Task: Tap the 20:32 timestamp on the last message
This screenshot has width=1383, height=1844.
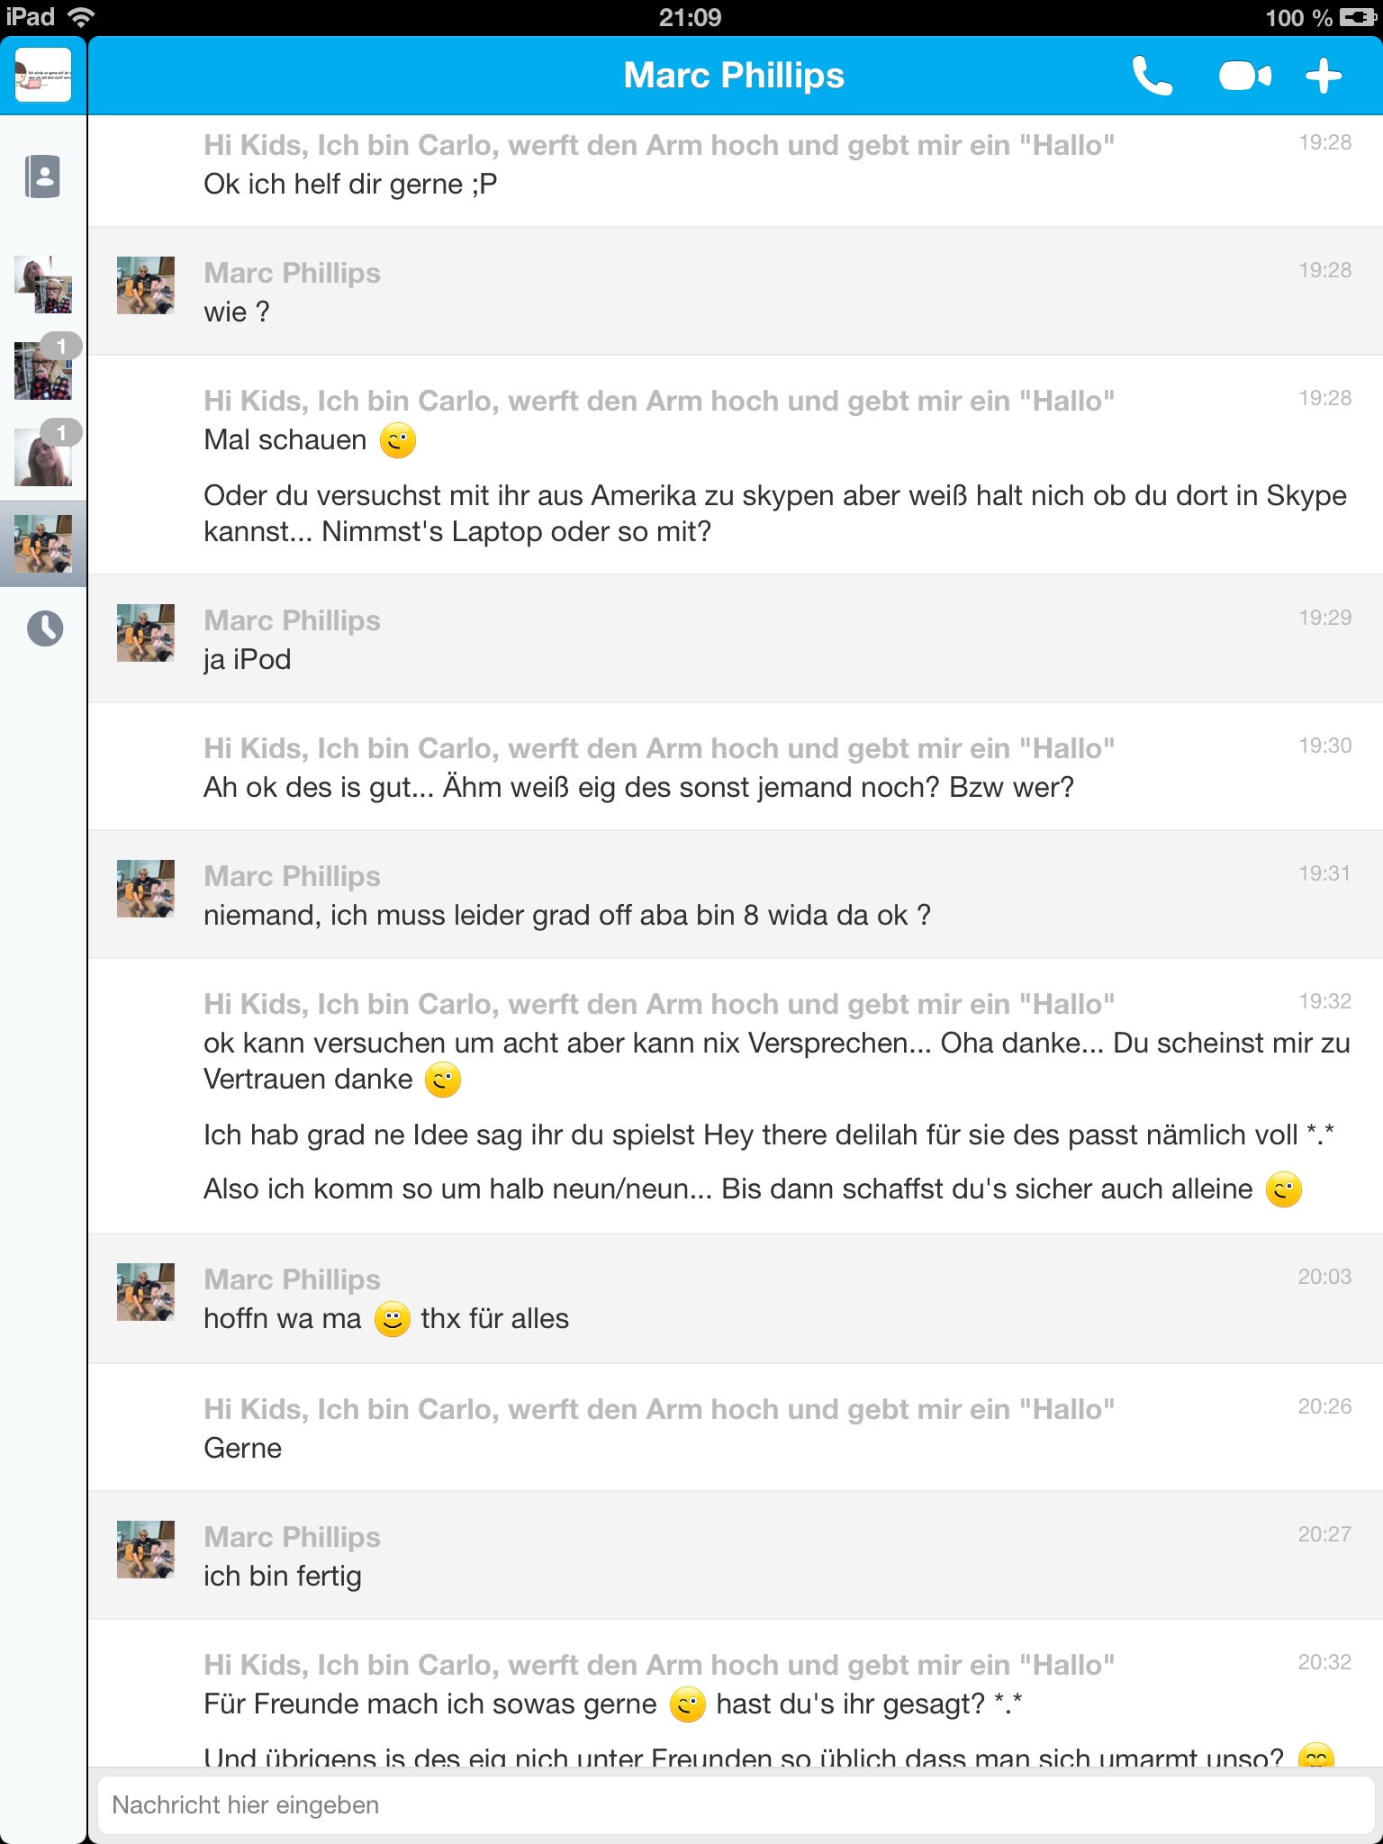Action: 1324,1662
